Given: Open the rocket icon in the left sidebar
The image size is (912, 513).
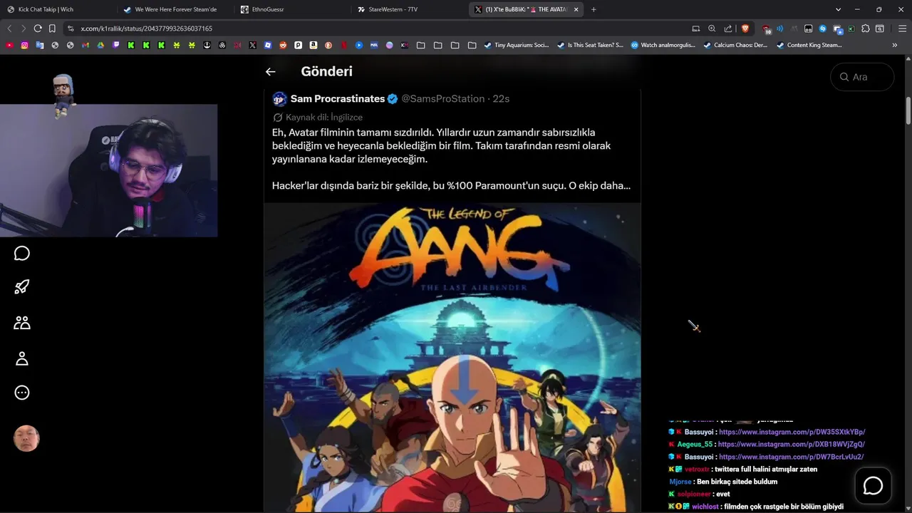Looking at the screenshot, I should 22,287.
